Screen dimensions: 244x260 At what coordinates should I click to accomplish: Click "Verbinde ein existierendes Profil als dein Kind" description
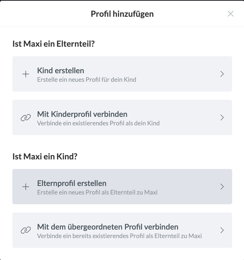(x=98, y=123)
